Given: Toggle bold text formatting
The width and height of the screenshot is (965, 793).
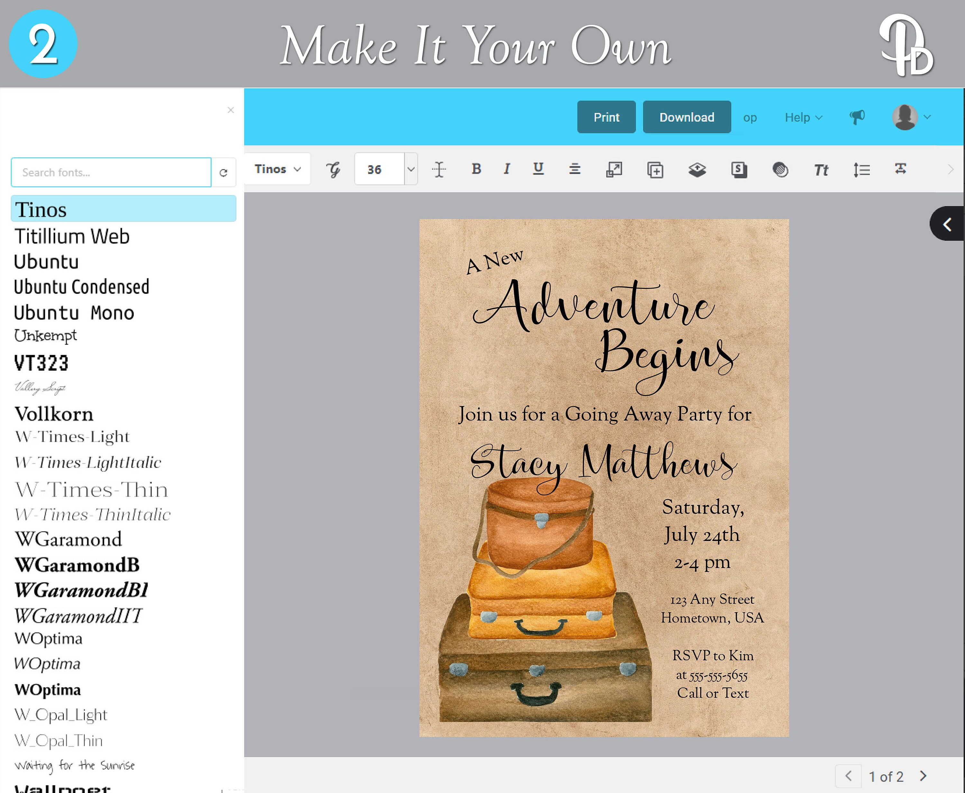Looking at the screenshot, I should 476,170.
